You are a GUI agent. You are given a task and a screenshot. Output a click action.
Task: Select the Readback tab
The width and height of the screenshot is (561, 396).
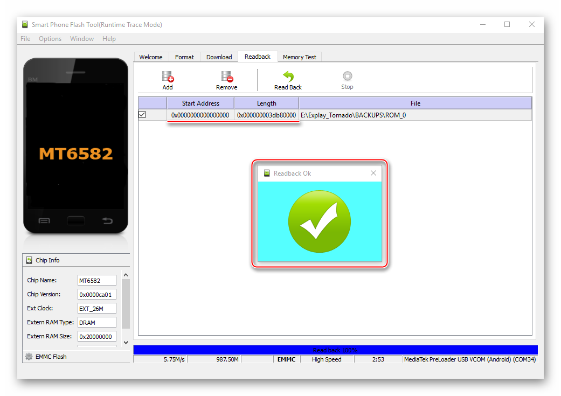pyautogui.click(x=258, y=57)
